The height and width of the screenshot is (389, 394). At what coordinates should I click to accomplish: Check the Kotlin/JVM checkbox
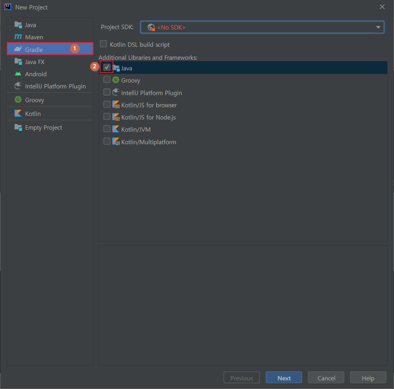click(107, 129)
